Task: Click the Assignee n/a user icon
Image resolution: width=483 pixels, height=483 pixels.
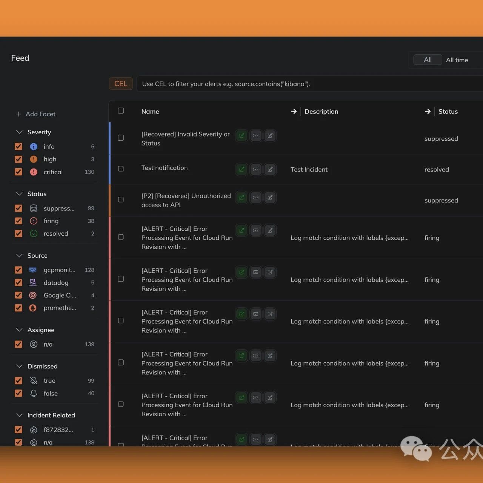Action: tap(34, 344)
